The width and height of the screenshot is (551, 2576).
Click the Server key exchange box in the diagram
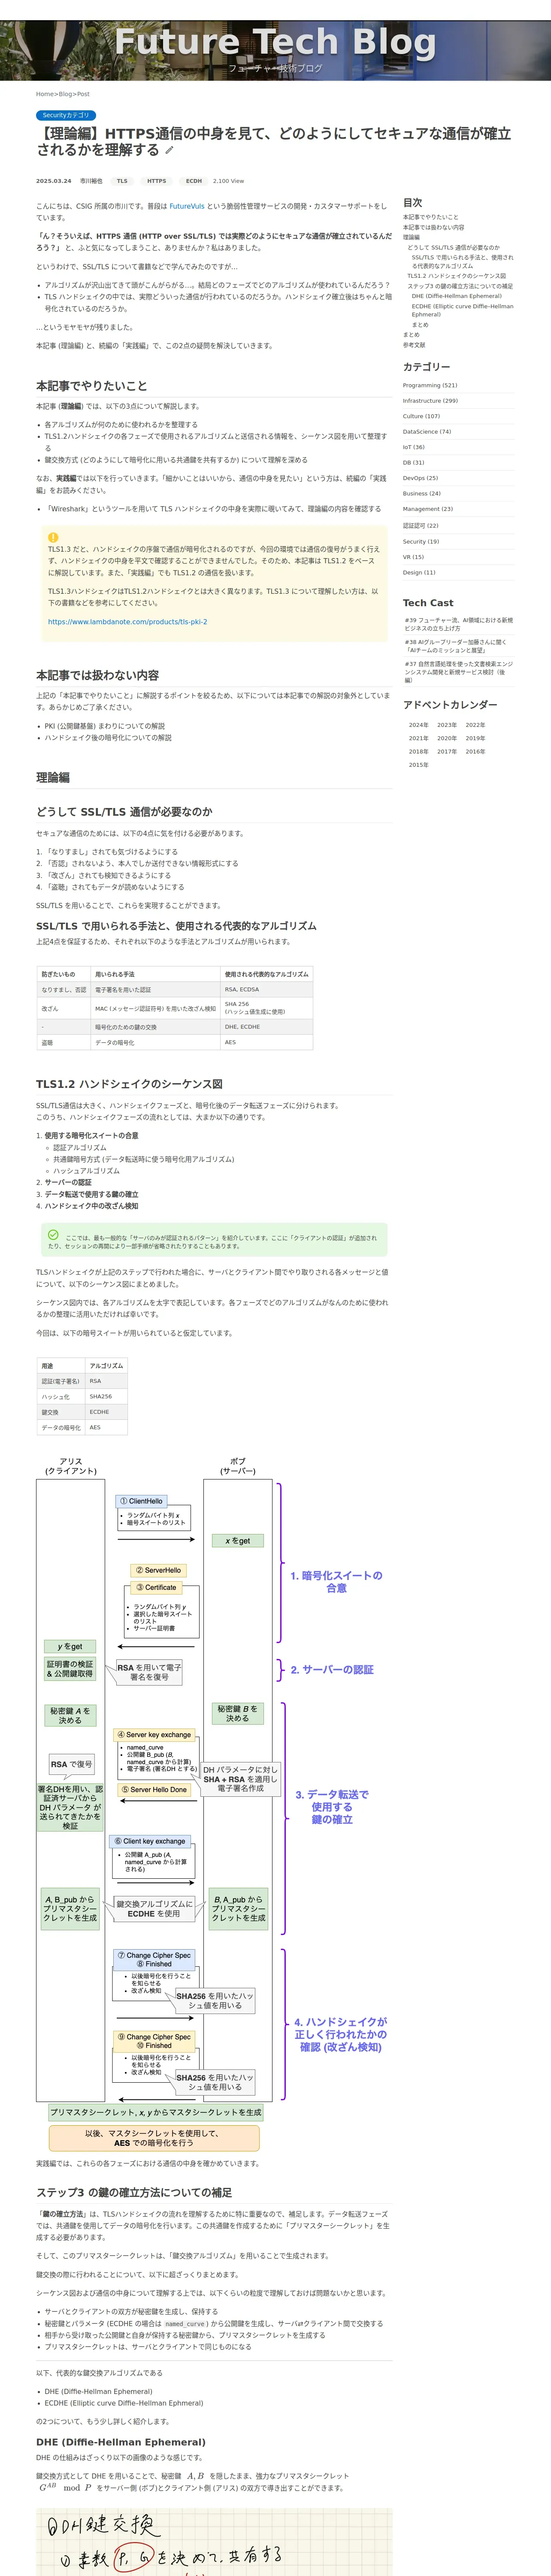click(154, 1735)
